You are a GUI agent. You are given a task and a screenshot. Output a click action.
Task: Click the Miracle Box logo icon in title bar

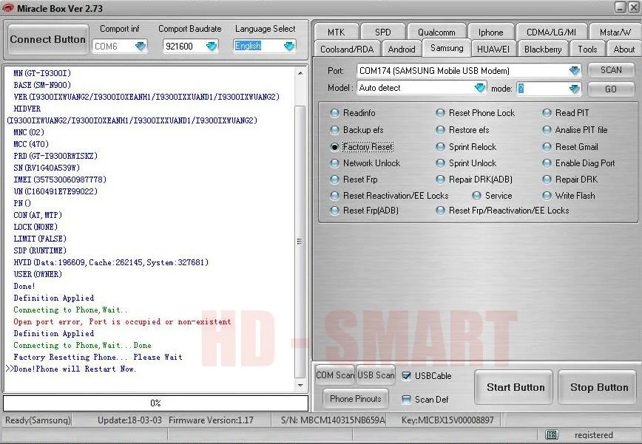click(8, 8)
